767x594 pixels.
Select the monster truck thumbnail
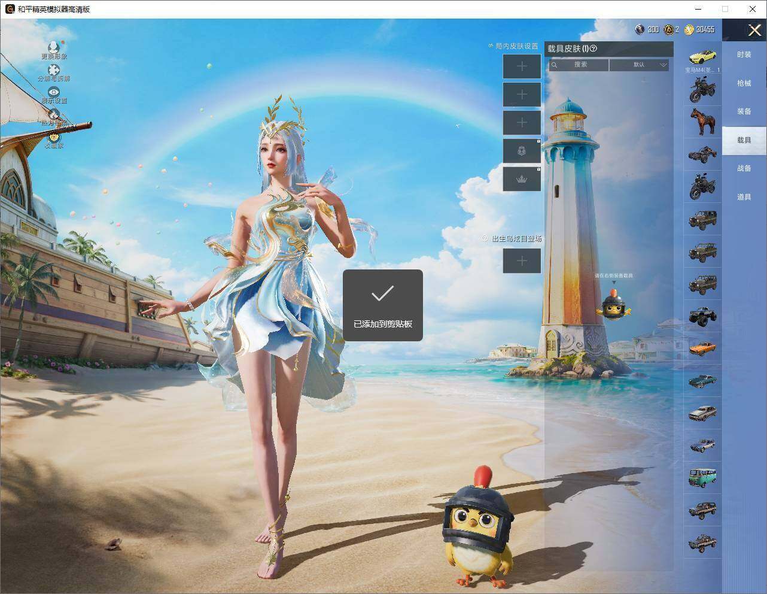[702, 316]
